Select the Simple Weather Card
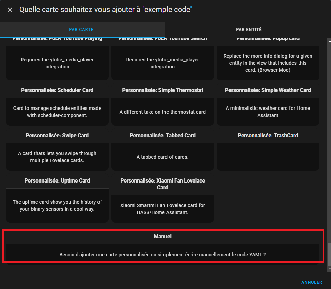The image size is (331, 289). tap(268, 111)
